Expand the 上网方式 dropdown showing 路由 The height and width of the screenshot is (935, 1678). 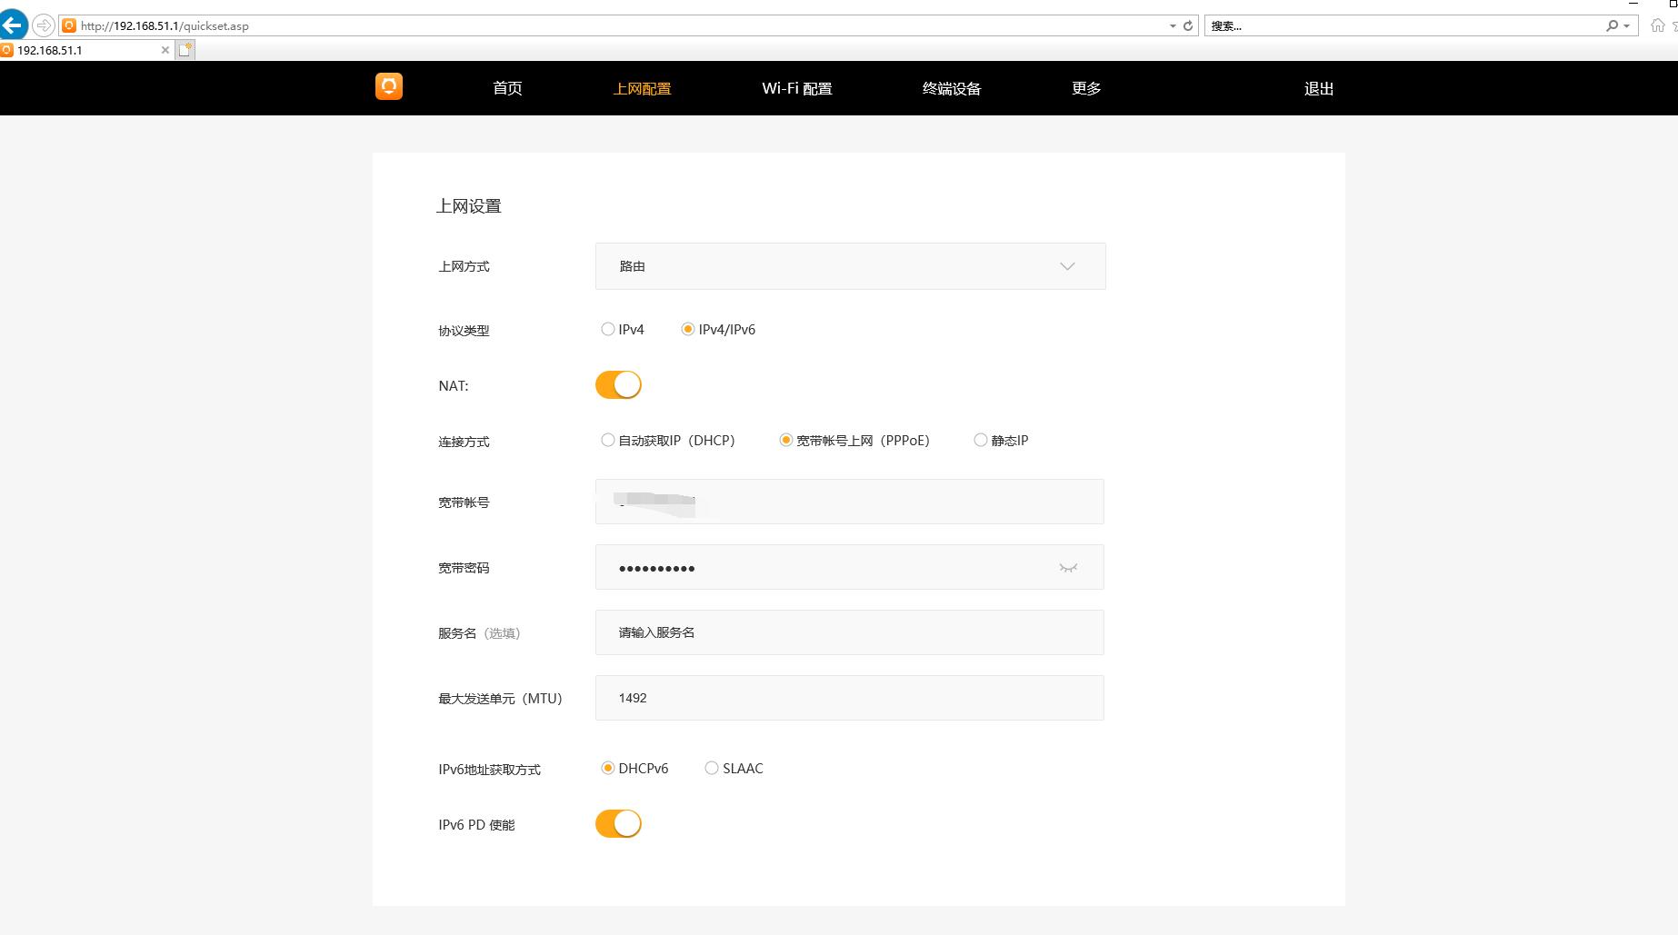coord(851,266)
